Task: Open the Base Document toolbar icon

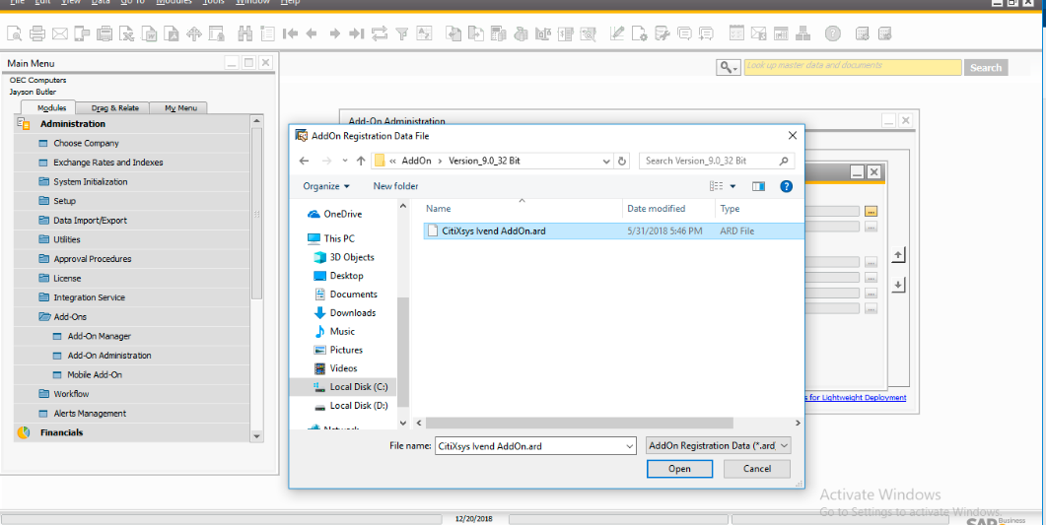Action: click(453, 33)
